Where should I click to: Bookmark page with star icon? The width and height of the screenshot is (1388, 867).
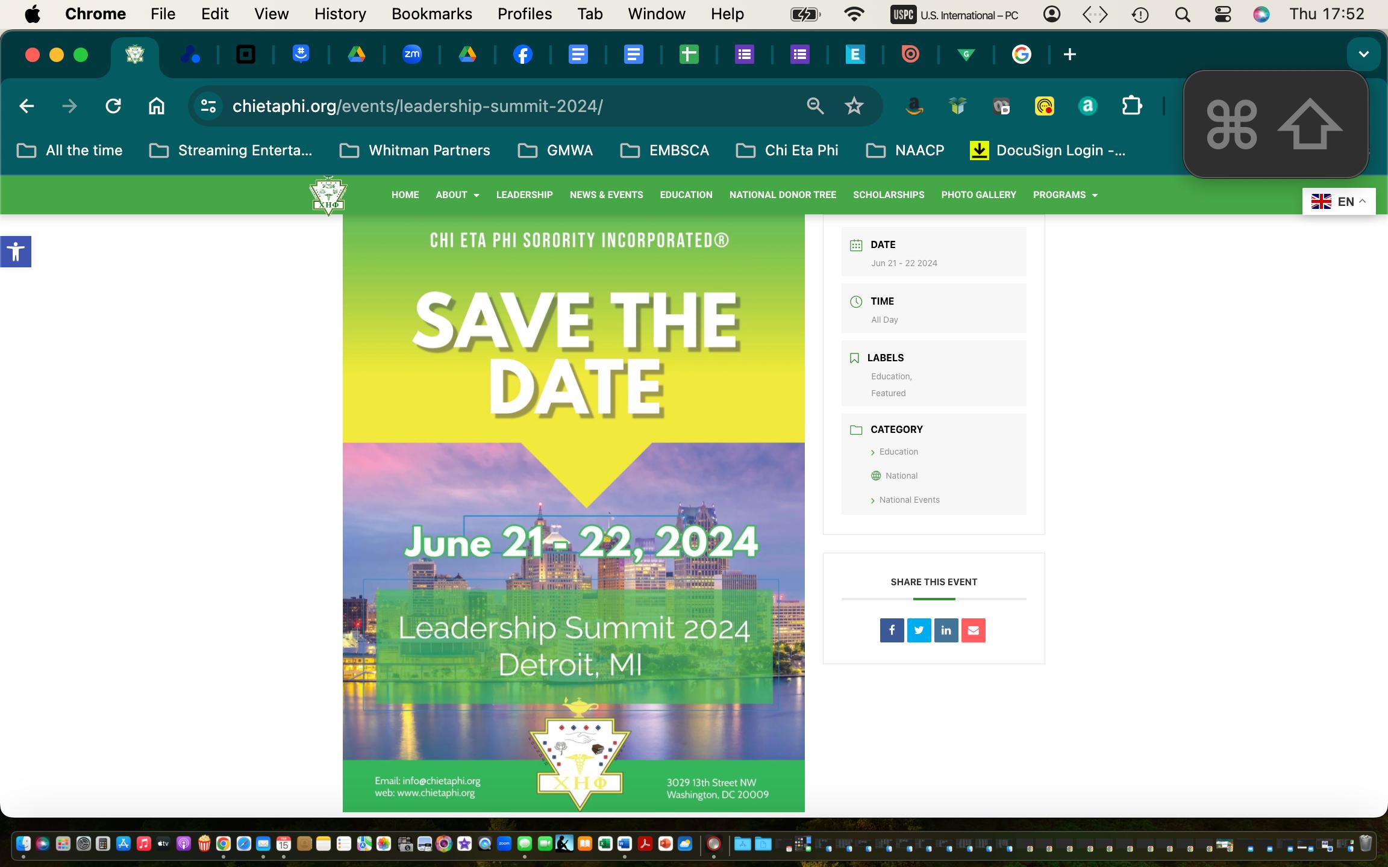pos(854,106)
